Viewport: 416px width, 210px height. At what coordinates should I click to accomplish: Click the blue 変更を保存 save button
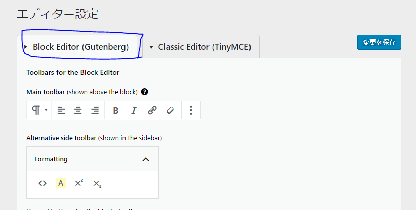(379, 42)
